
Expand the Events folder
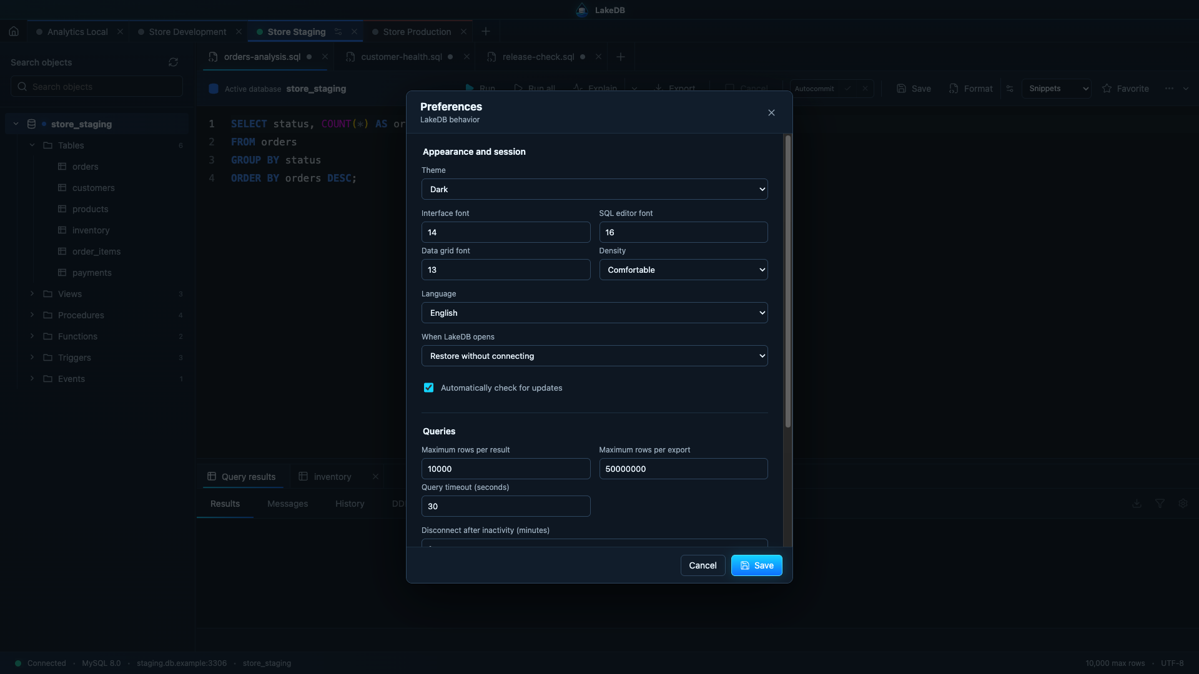pos(32,379)
